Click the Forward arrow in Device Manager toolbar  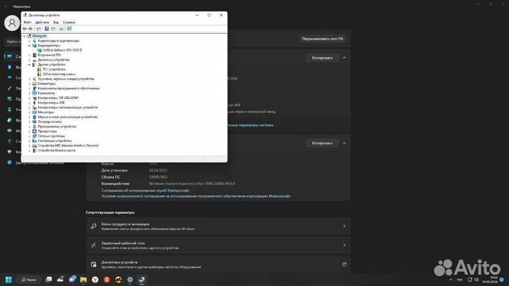point(30,29)
